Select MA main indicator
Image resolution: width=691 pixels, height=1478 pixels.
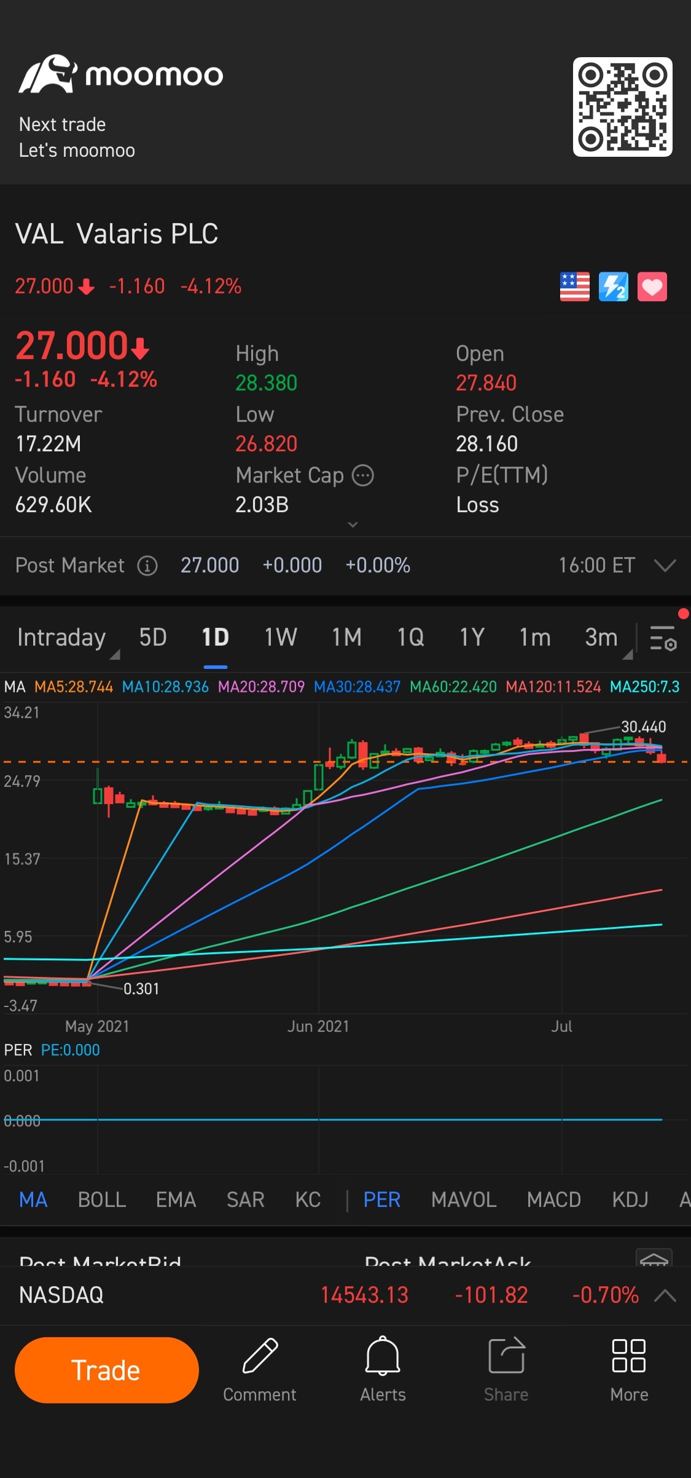[33, 1199]
